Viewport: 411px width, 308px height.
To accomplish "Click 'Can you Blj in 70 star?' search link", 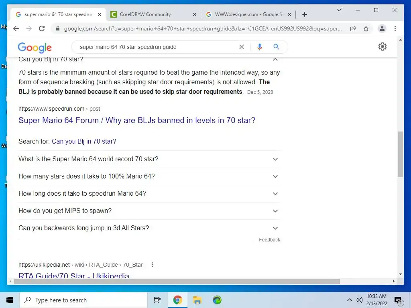I will click(x=84, y=142).
